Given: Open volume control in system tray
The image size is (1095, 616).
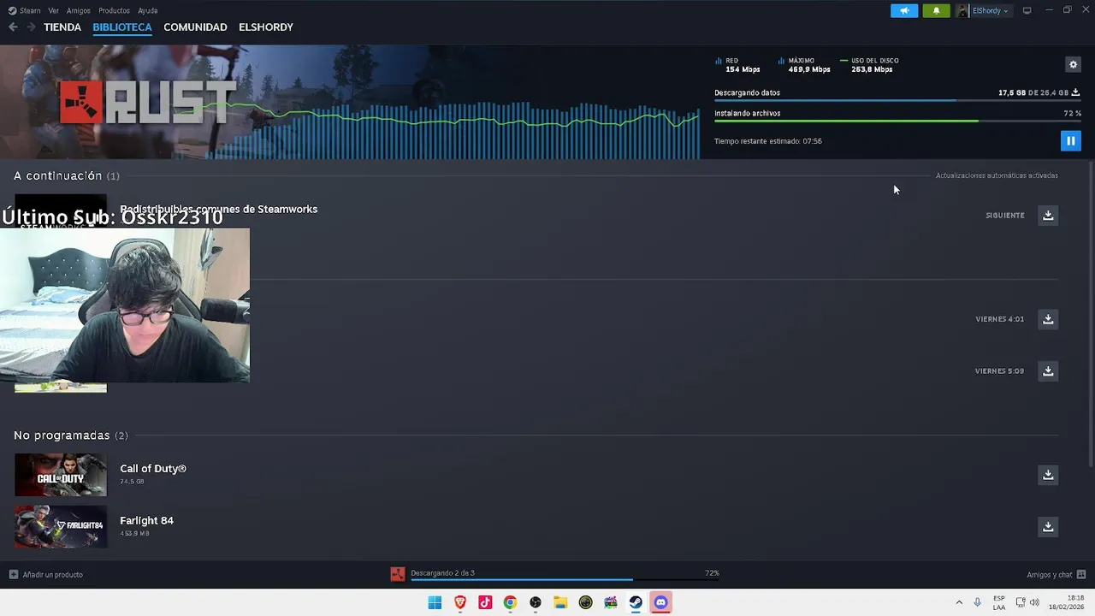Looking at the screenshot, I should (x=1035, y=602).
